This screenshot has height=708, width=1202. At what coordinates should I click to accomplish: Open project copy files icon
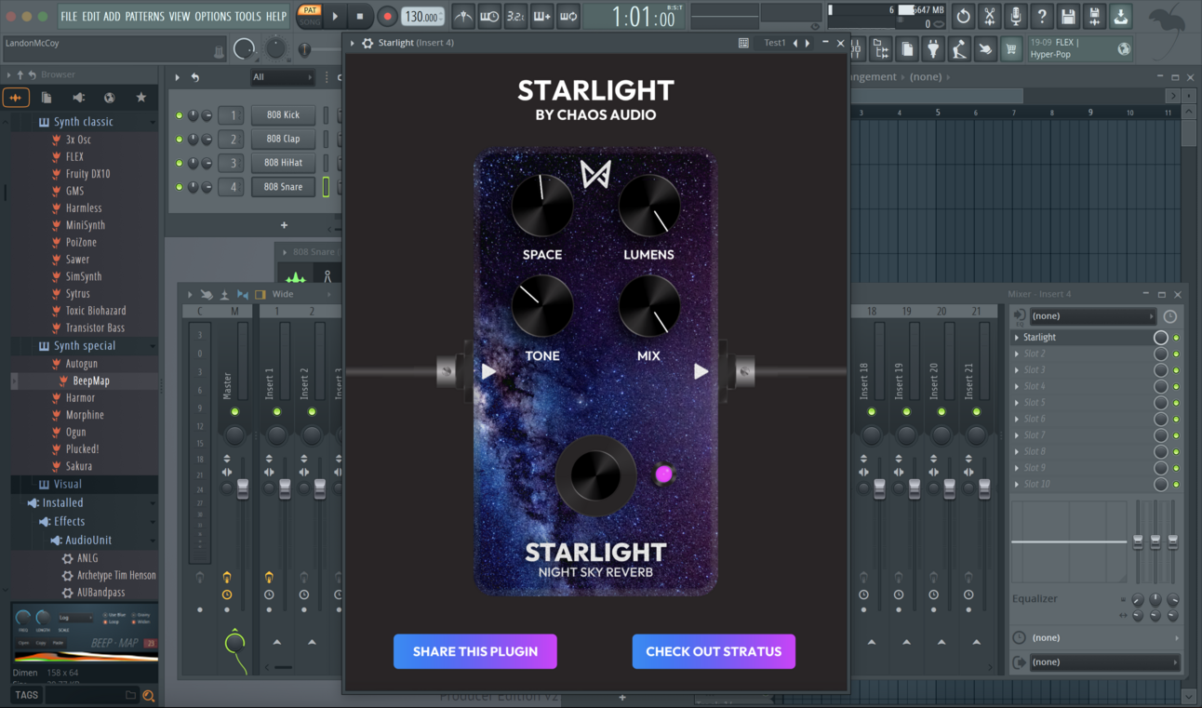click(x=907, y=49)
